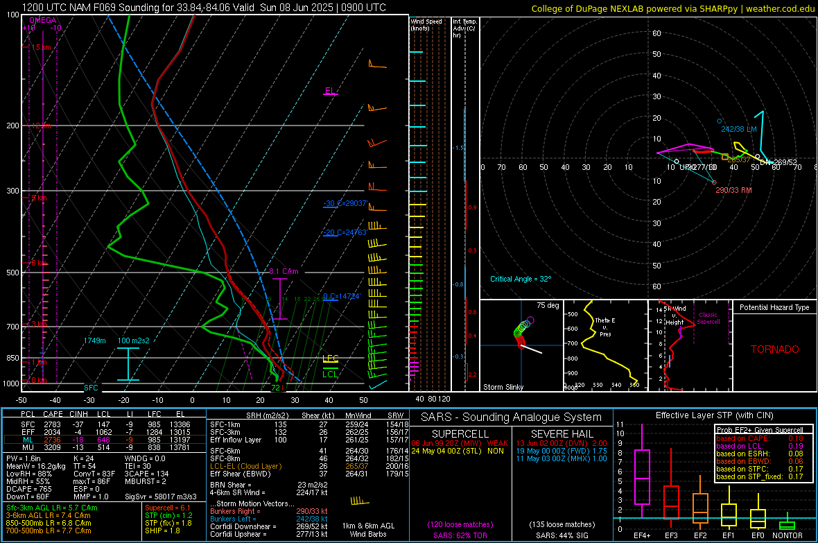Click the 'Inf. Temp. Adv. (C/hr)' header
This screenshot has width=818, height=543.
coord(464,28)
